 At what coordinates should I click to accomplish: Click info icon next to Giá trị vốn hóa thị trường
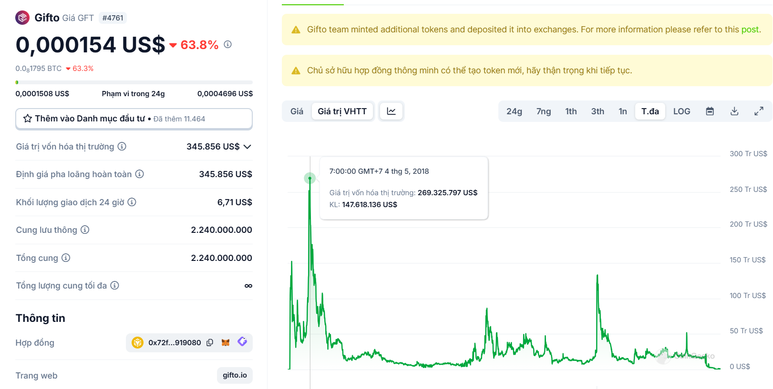click(x=122, y=146)
